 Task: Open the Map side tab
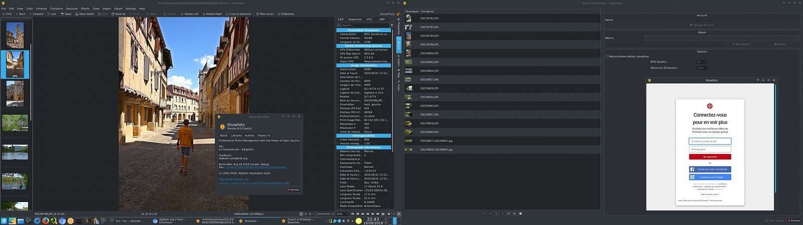(x=398, y=74)
